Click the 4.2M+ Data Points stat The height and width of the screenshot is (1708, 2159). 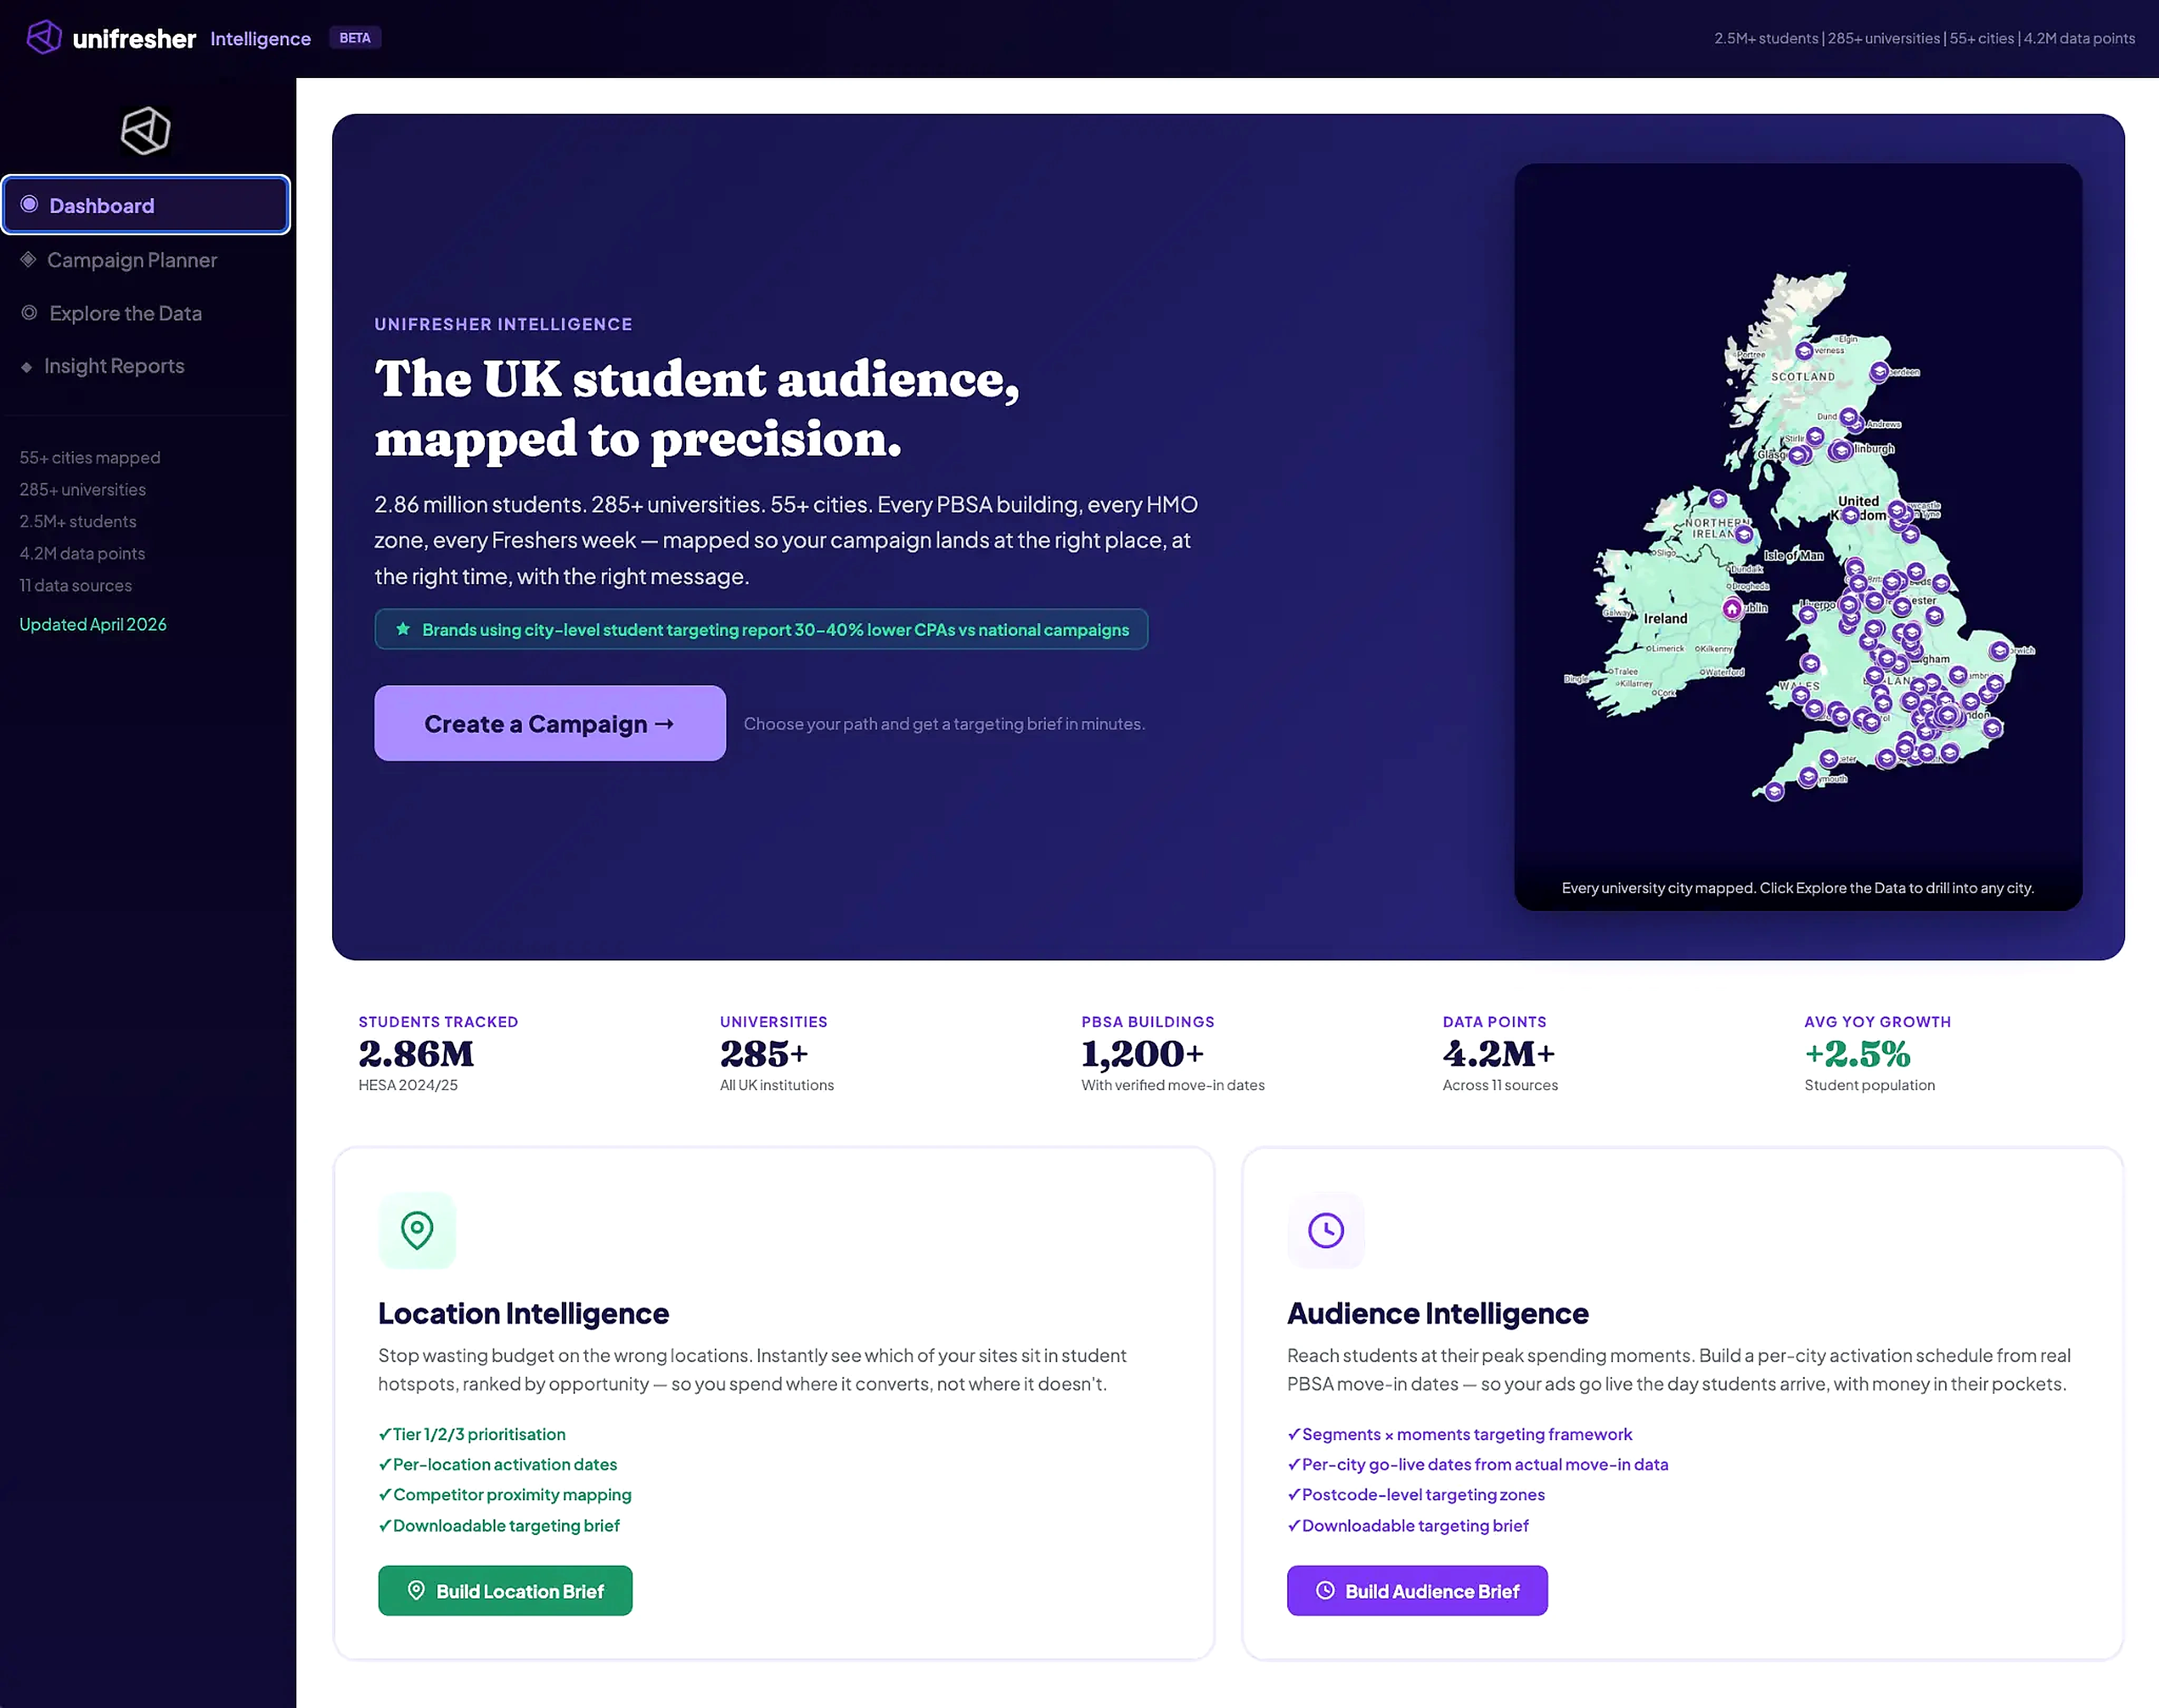pyautogui.click(x=1500, y=1054)
